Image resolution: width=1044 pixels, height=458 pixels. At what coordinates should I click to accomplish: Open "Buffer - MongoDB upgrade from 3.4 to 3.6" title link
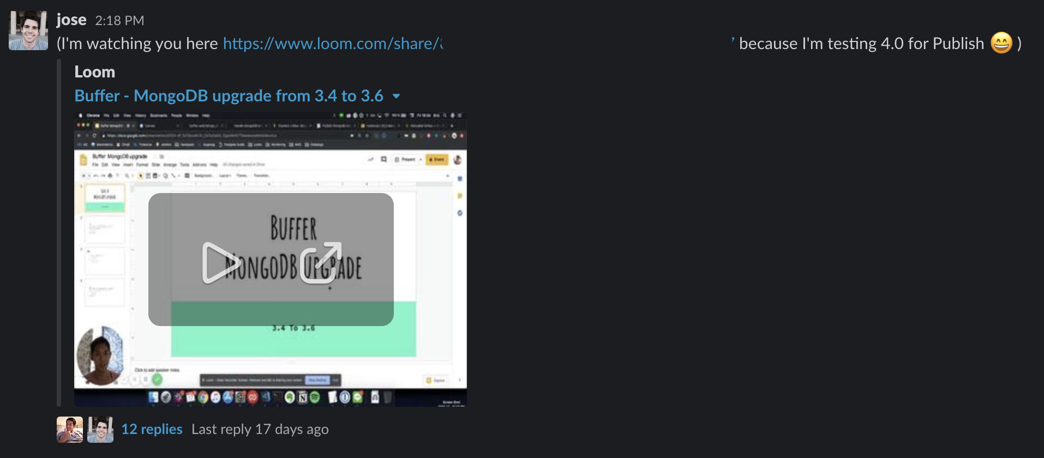229,96
